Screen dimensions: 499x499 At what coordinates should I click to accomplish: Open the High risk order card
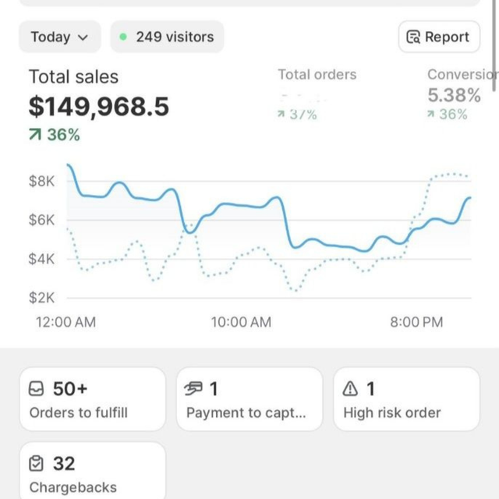pos(406,399)
